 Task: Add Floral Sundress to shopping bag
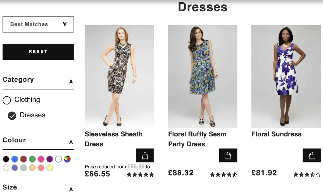coord(312,155)
